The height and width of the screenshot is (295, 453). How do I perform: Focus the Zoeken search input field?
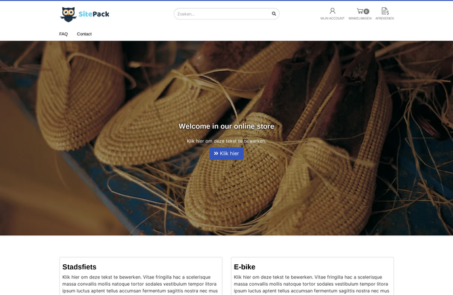click(x=224, y=14)
